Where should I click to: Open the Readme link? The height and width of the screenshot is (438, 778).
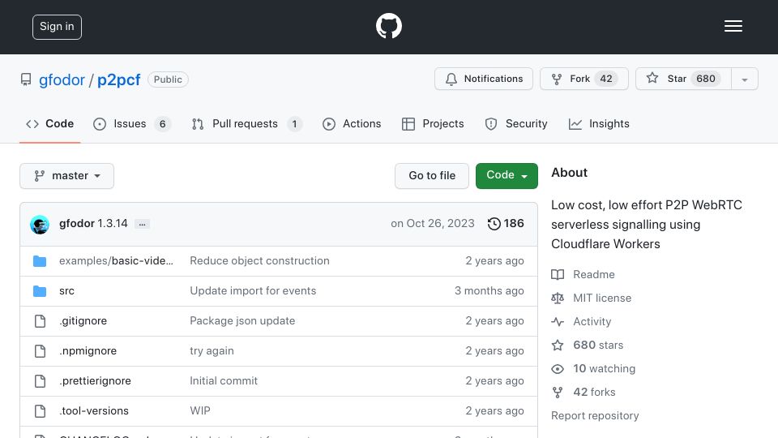594,275
